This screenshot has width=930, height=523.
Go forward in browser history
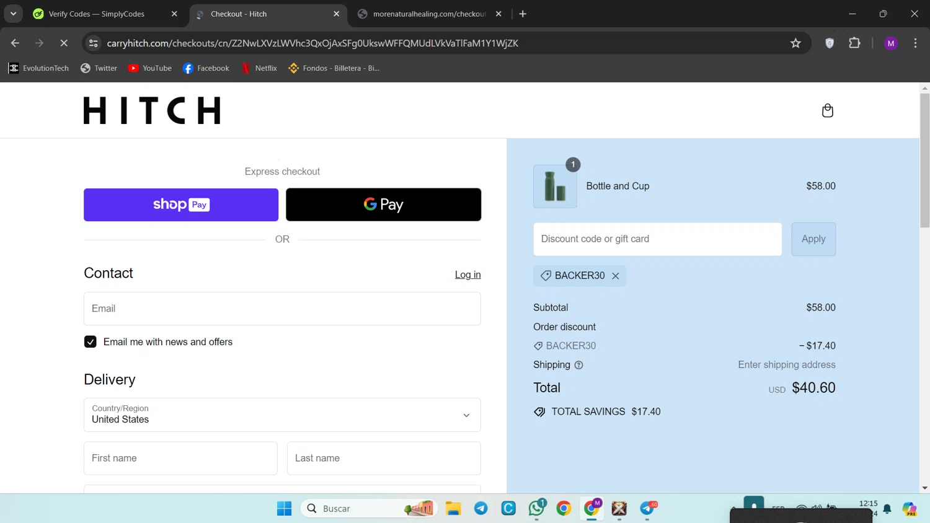pos(39,43)
